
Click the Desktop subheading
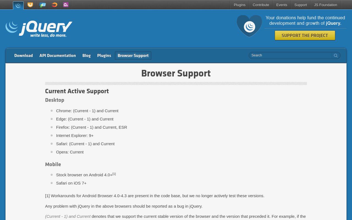tap(55, 100)
